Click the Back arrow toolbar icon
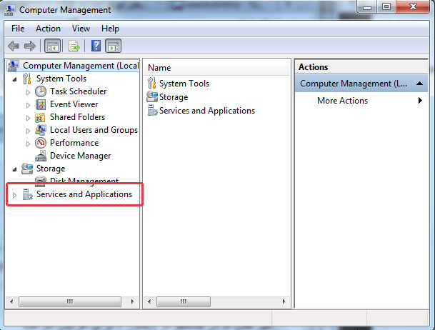 tap(14, 46)
